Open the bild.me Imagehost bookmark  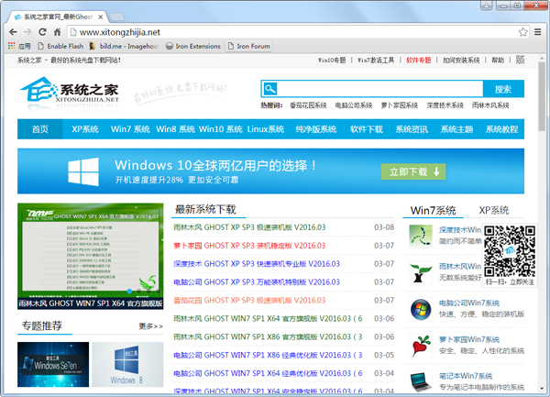tap(124, 46)
